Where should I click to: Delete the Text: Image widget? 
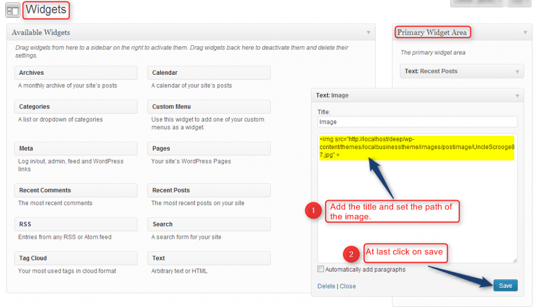[x=326, y=286]
